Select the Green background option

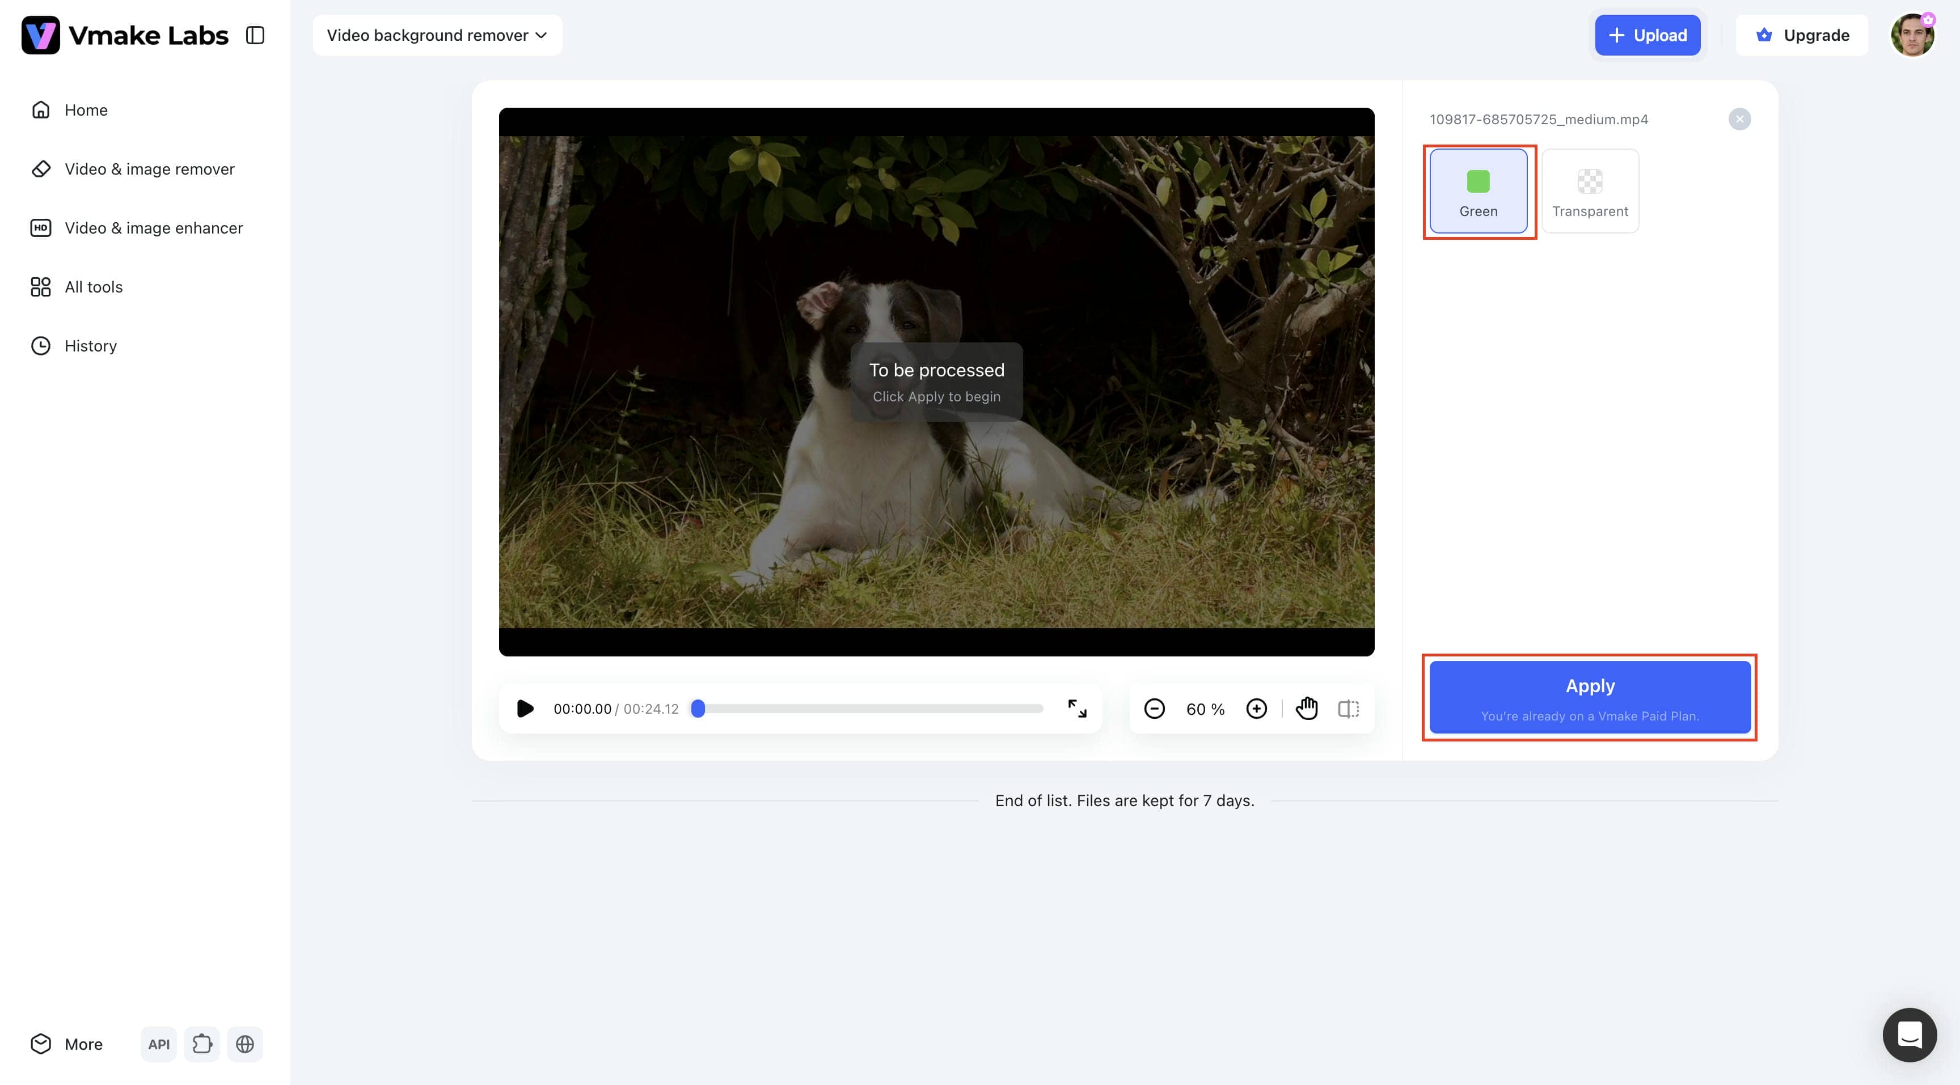click(x=1479, y=191)
